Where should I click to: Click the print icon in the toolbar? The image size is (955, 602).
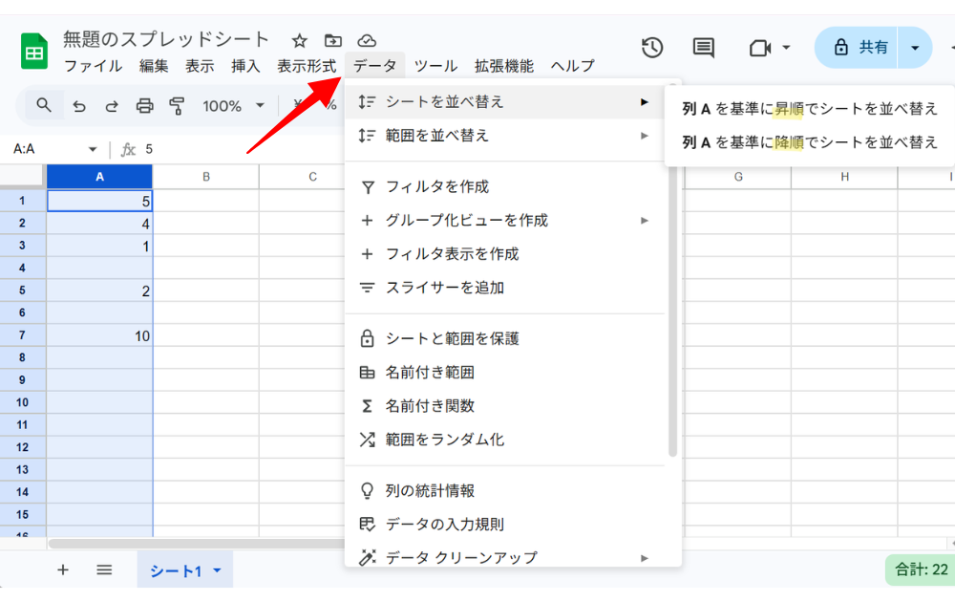(144, 106)
